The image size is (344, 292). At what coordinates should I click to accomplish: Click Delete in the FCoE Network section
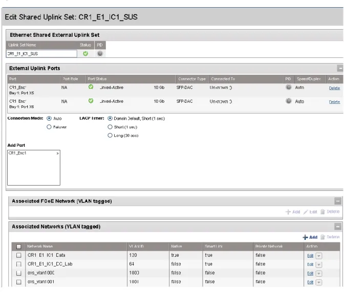click(x=330, y=212)
